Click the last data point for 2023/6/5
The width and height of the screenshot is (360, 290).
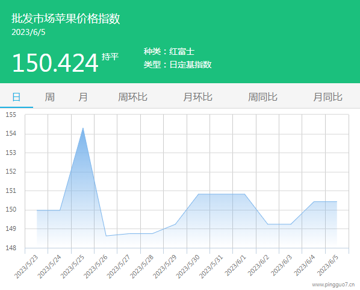pyautogui.click(x=337, y=202)
